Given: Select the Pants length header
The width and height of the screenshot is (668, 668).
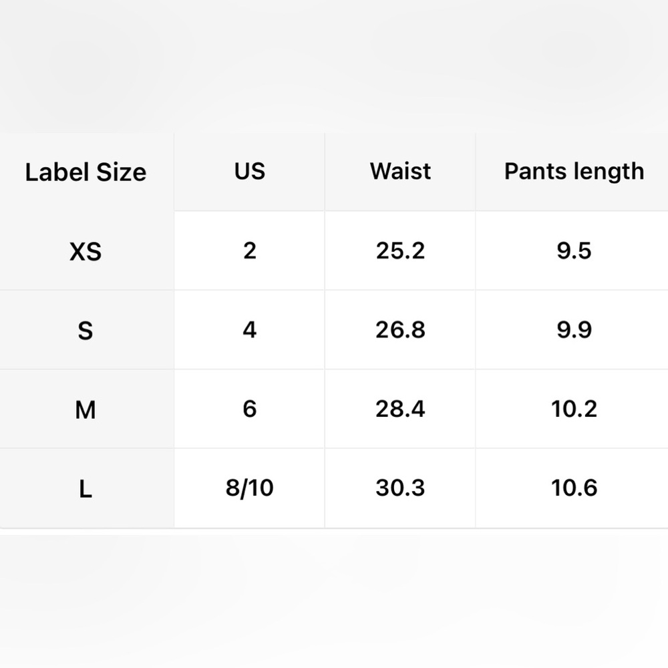Looking at the screenshot, I should [x=574, y=172].
